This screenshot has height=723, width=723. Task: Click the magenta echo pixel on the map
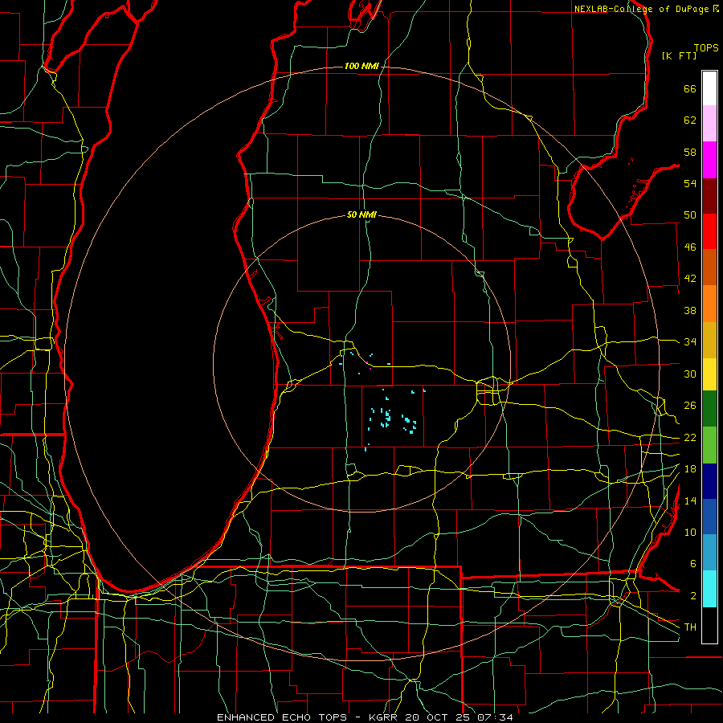pyautogui.click(x=370, y=369)
